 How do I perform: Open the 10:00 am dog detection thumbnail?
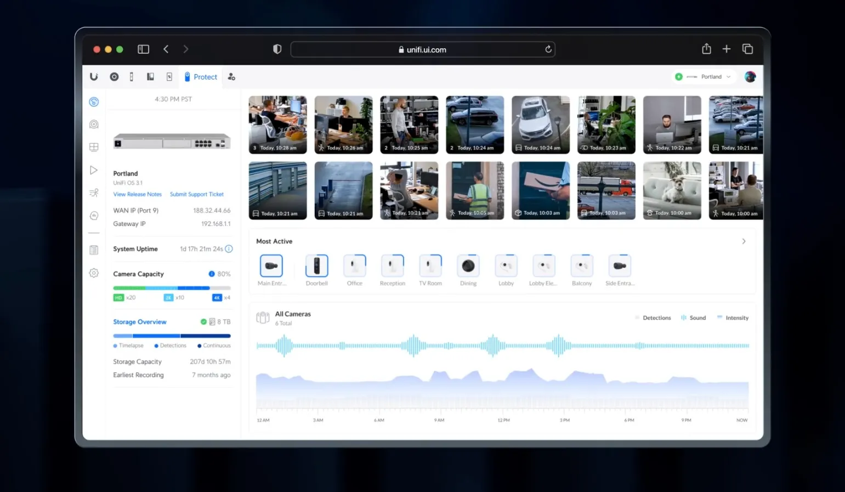click(x=672, y=190)
